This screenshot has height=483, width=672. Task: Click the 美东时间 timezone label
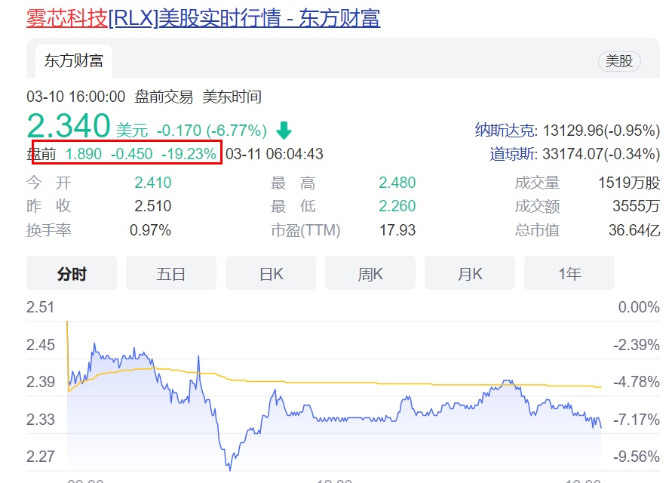(x=232, y=97)
